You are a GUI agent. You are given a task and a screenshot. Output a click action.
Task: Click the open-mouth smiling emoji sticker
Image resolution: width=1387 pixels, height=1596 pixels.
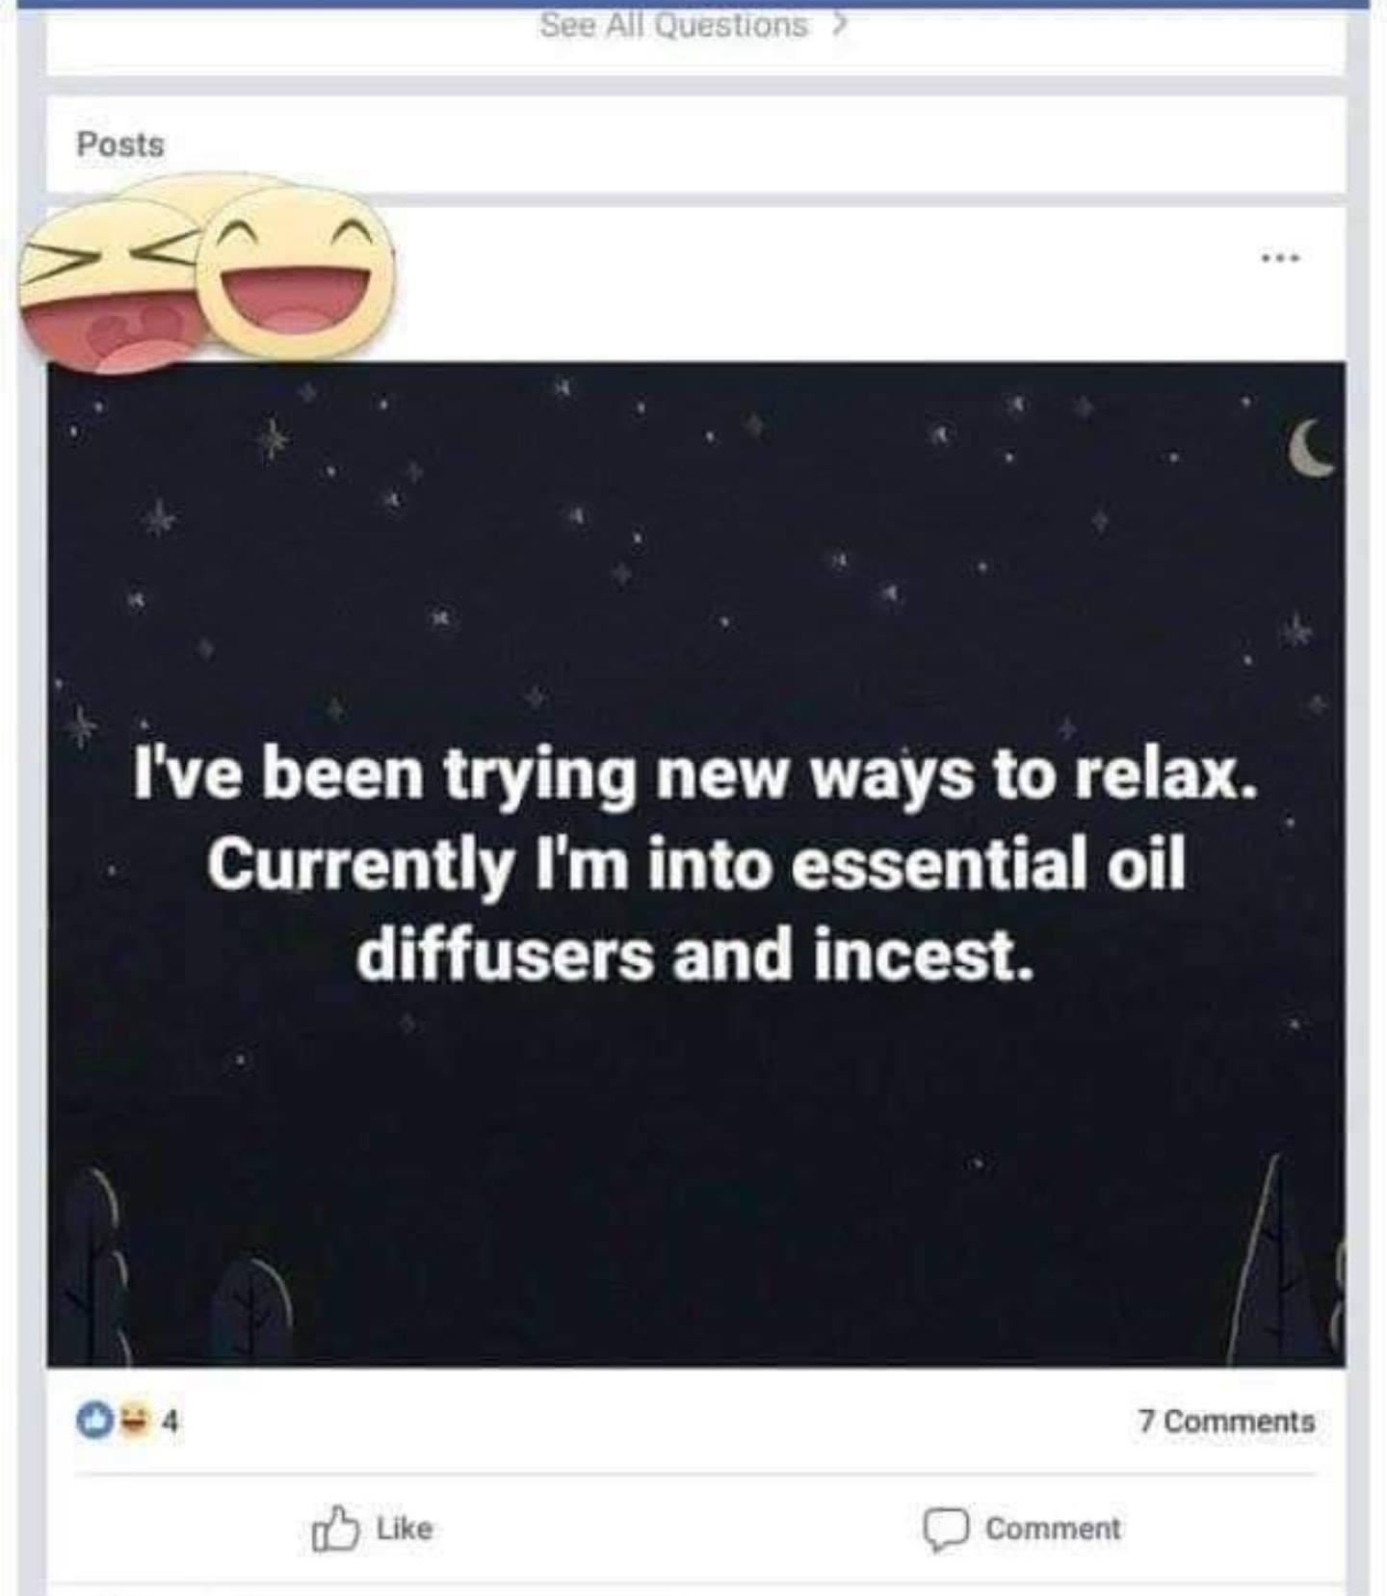[x=296, y=275]
